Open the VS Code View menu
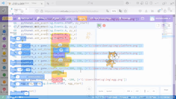Image resolution: width=176 pixels, height=99 pixels. 34,3
